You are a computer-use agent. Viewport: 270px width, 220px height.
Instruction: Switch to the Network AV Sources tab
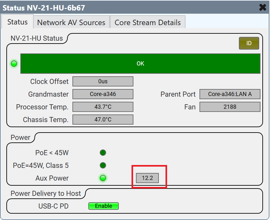71,23
